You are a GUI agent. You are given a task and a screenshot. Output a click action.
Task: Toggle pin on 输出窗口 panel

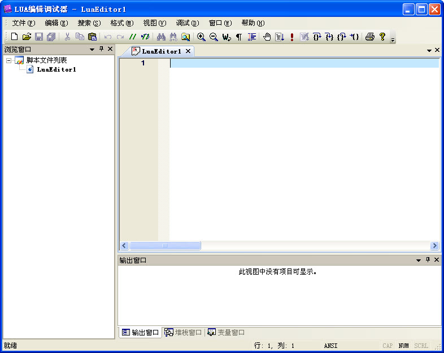click(x=428, y=260)
